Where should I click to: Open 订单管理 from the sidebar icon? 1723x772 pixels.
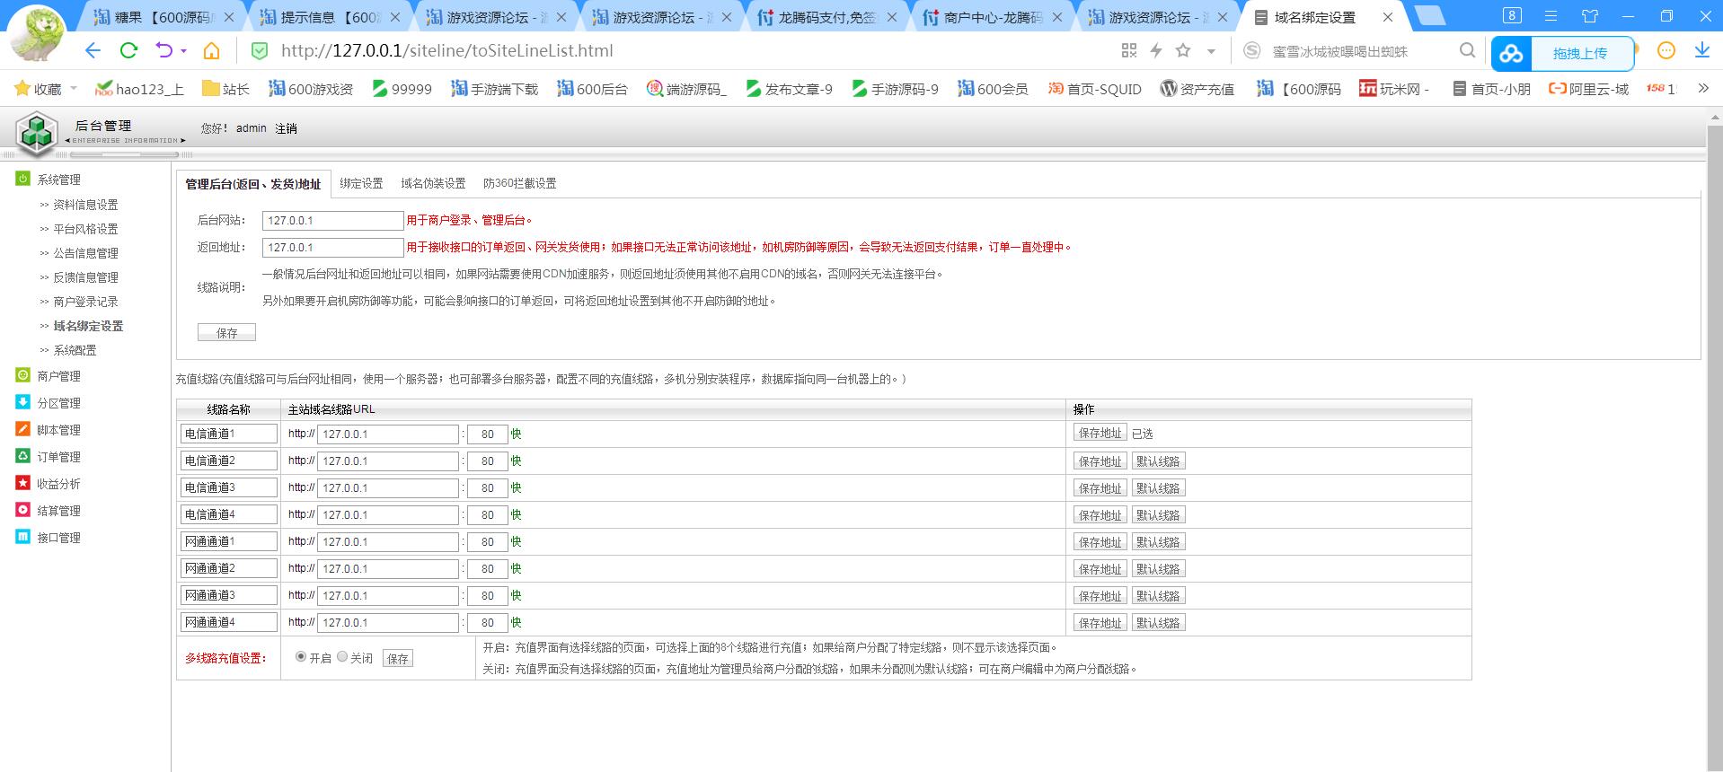tap(23, 456)
